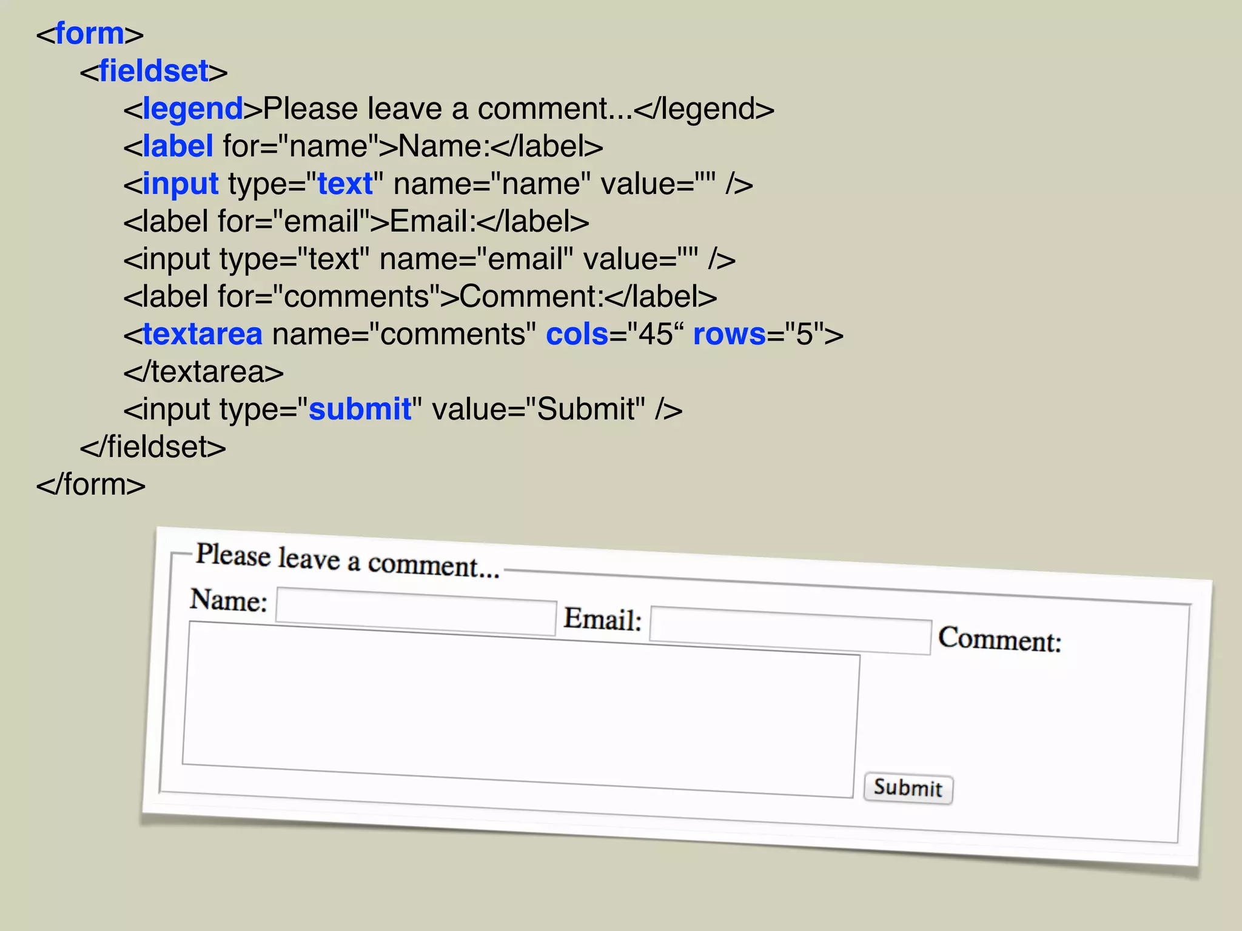The image size is (1242, 931).
Task: Click the closing '</fieldset>' tag line
Action: click(153, 447)
